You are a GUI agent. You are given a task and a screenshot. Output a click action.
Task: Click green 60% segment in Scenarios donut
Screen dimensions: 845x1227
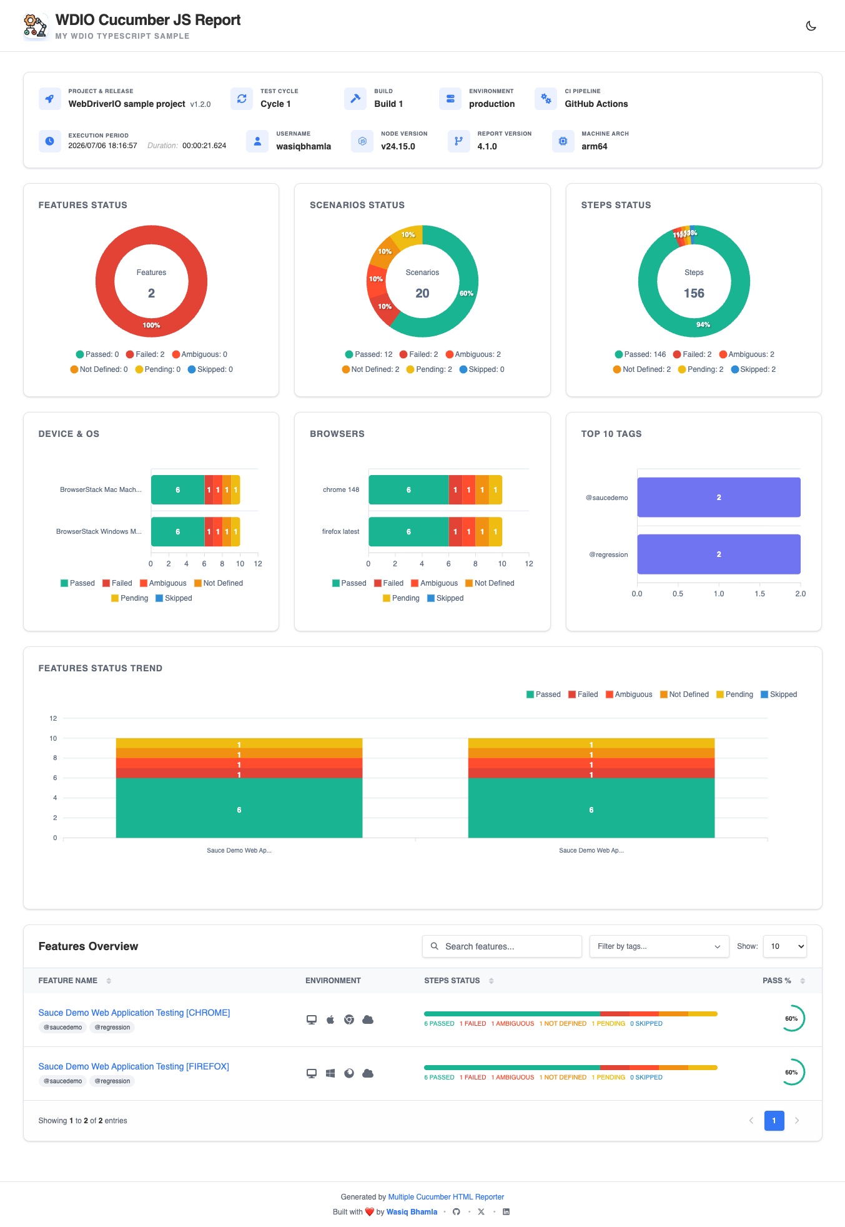pyautogui.click(x=467, y=293)
